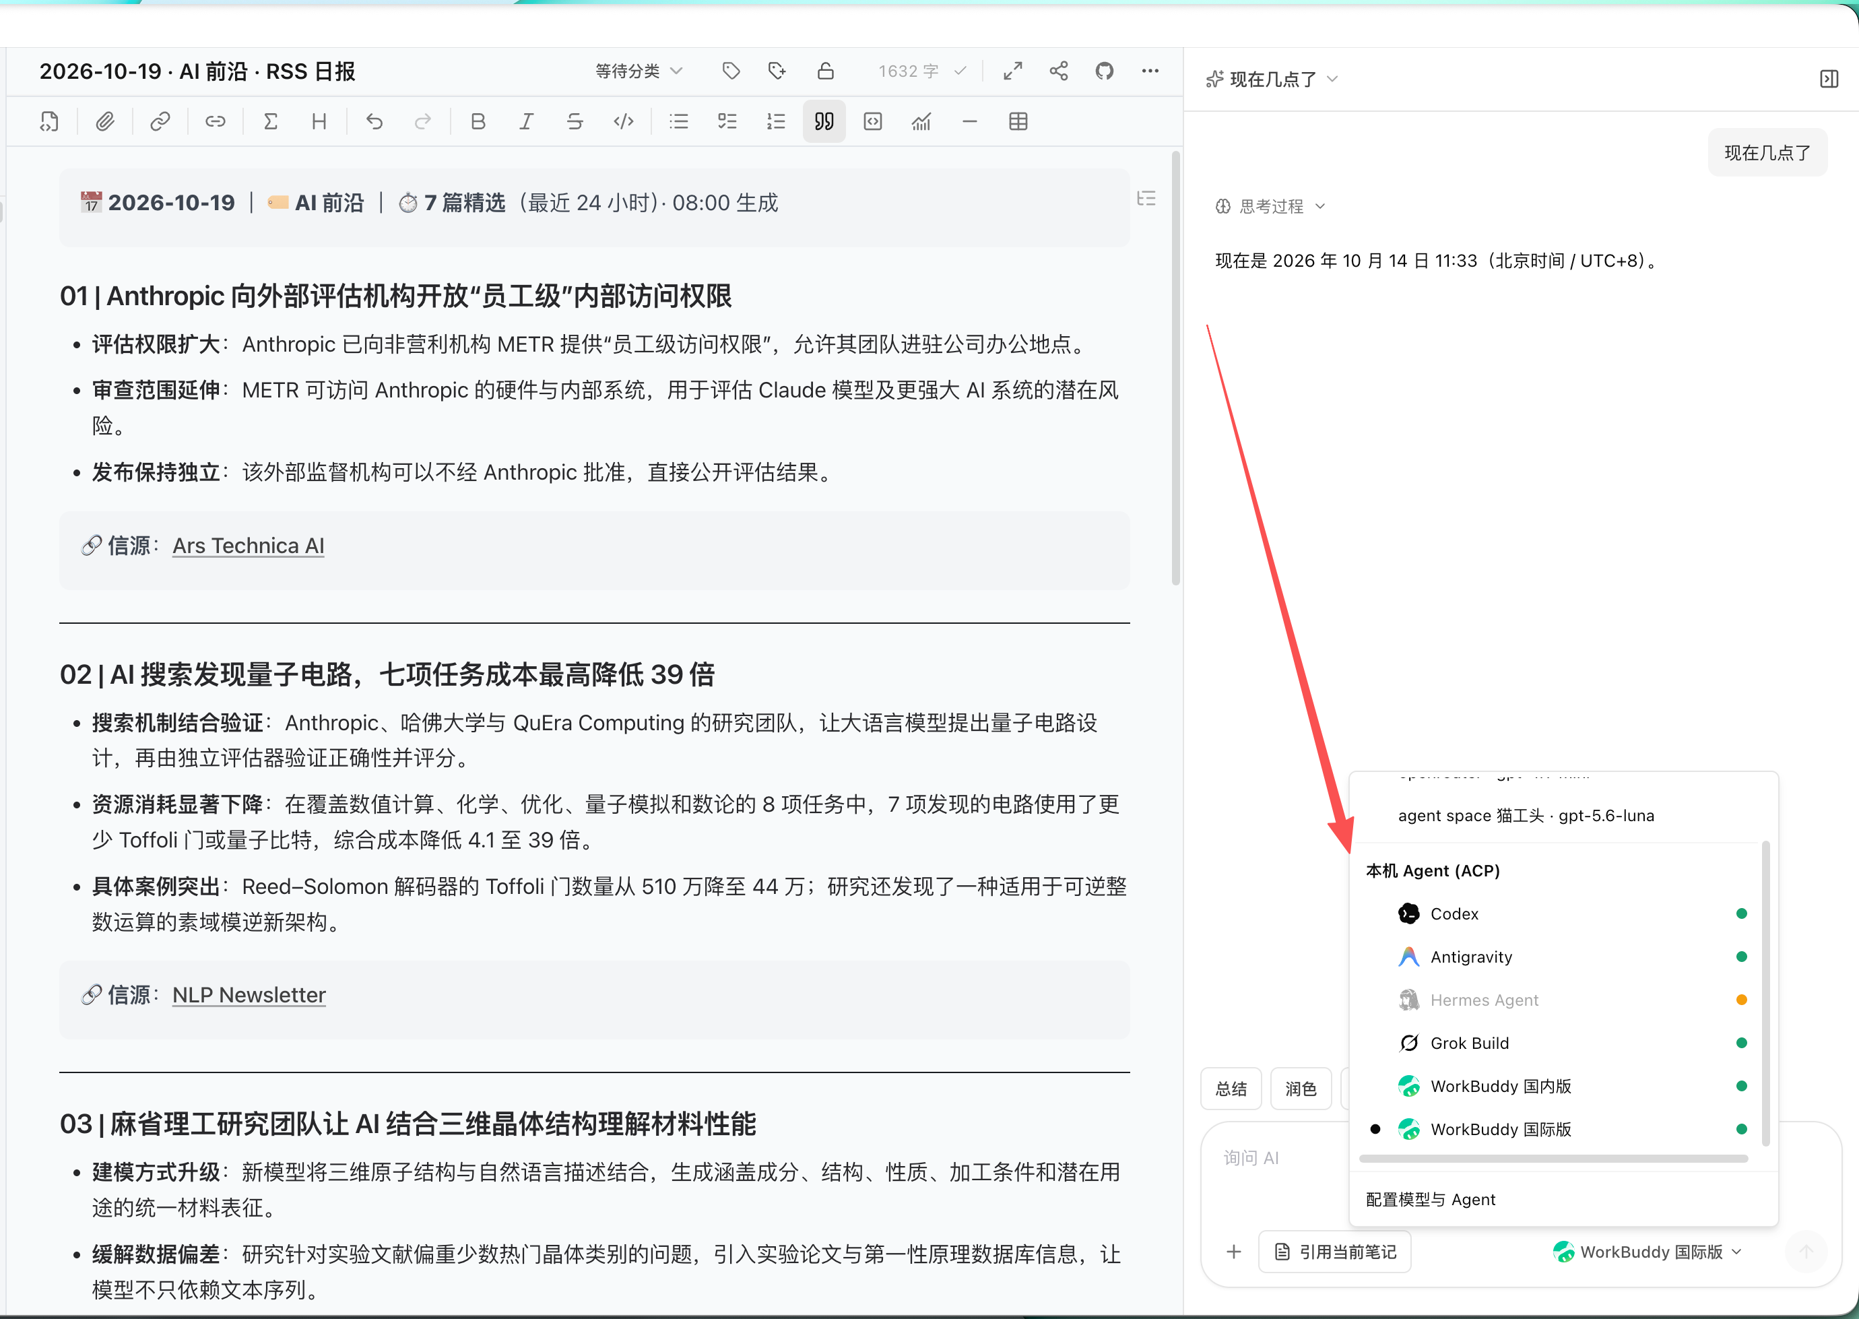Viewport: 1859px width, 1319px height.
Task: Insert a chart from the toolbar
Action: point(921,122)
